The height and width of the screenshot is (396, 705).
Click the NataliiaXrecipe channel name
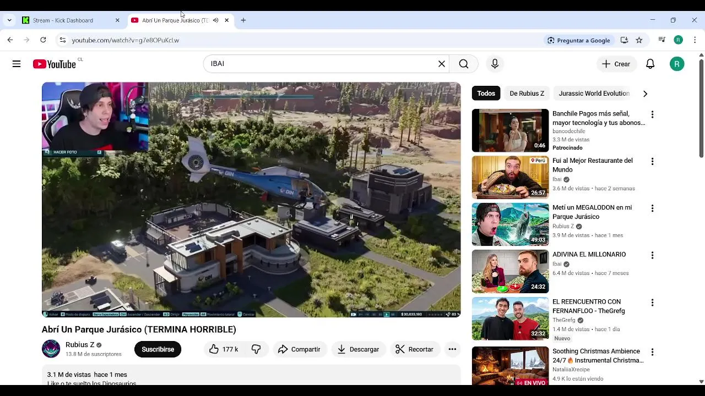(x=571, y=370)
